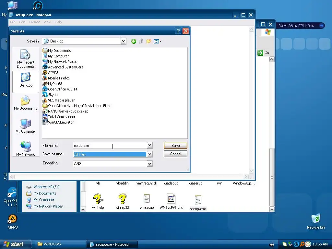Open the Views menu icon in Save As
This screenshot has width=332, height=249.
coord(158,41)
